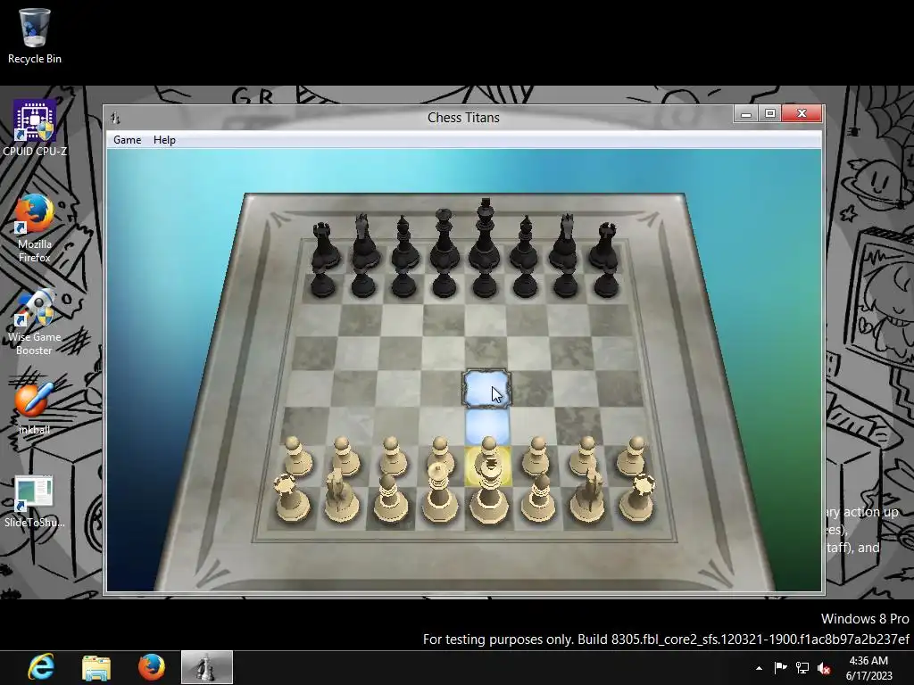Screen dimensions: 914x685
Task: Open the Game menu
Action: click(x=127, y=140)
